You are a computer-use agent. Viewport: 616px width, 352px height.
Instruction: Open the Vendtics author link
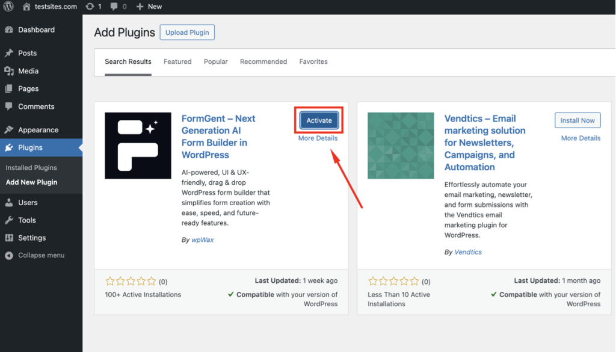tap(468, 252)
